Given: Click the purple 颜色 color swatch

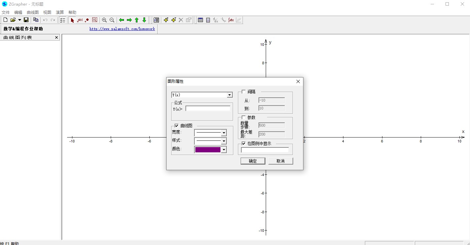Looking at the screenshot, I should point(208,150).
